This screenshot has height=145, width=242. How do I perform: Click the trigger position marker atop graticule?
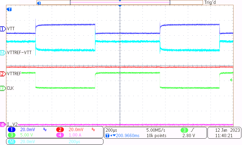pyautogui.click(x=120, y=6)
